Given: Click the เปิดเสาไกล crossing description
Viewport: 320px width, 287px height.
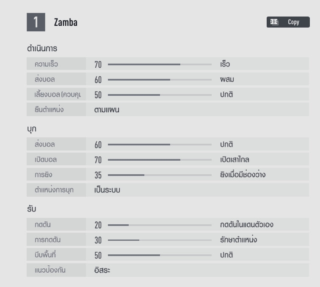Looking at the screenshot, I should [234, 160].
